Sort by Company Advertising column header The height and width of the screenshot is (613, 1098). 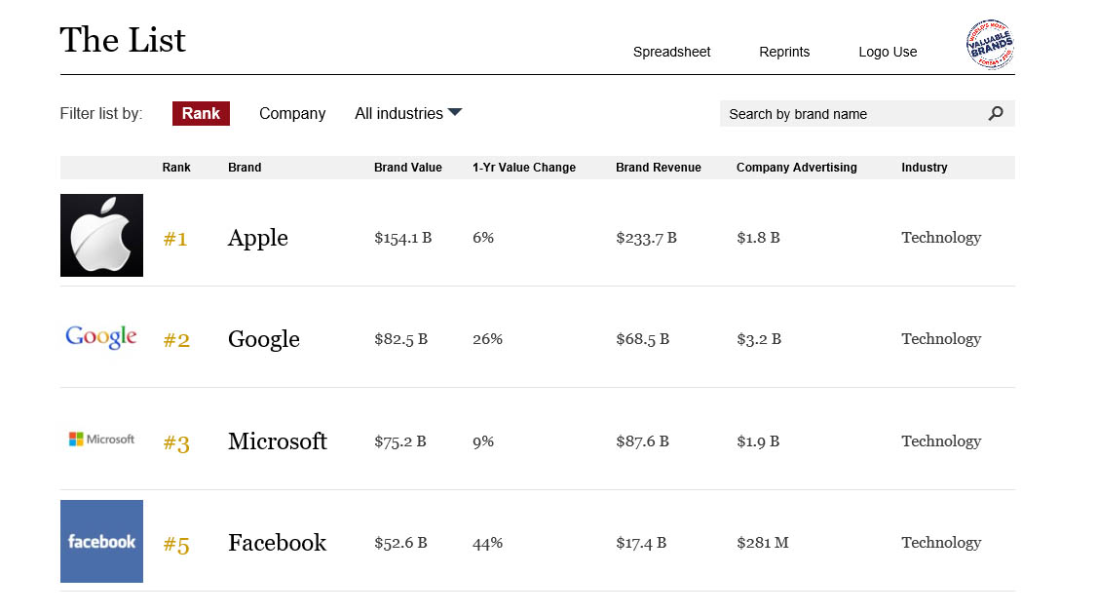[796, 168]
